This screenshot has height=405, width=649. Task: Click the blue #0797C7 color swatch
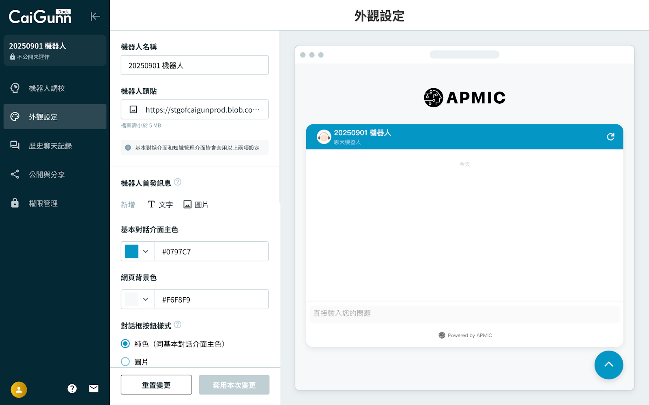click(x=131, y=252)
